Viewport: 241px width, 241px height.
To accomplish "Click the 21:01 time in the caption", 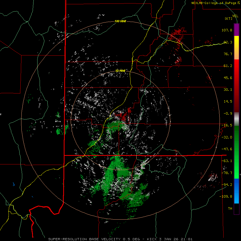I will pos(187,239).
